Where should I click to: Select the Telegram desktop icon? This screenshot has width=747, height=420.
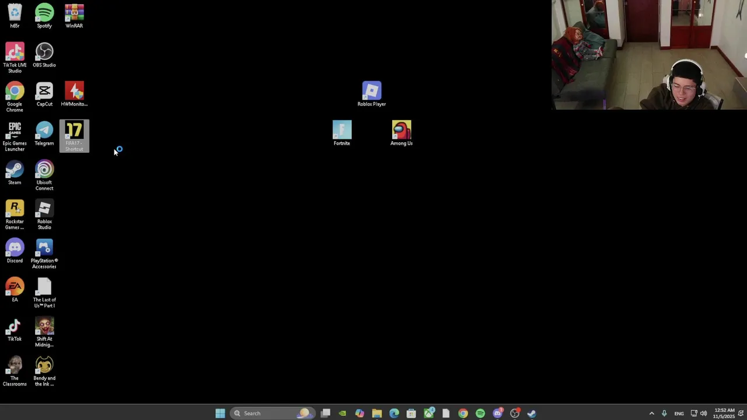pos(44,134)
